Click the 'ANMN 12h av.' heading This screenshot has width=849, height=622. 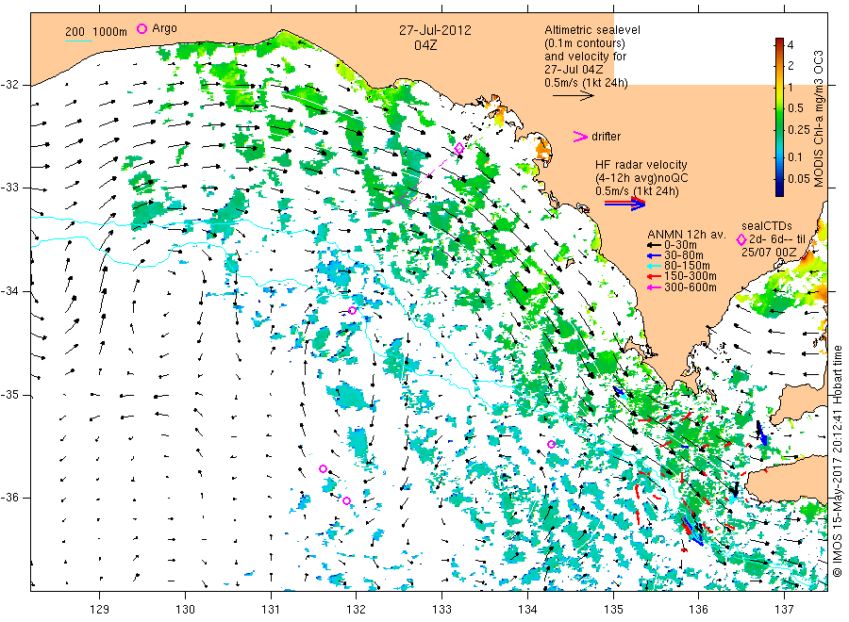point(687,235)
